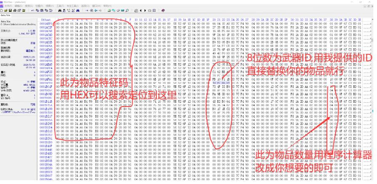Click the Find Text binoculars icon
This screenshot has width=377, height=184.
(60, 11)
